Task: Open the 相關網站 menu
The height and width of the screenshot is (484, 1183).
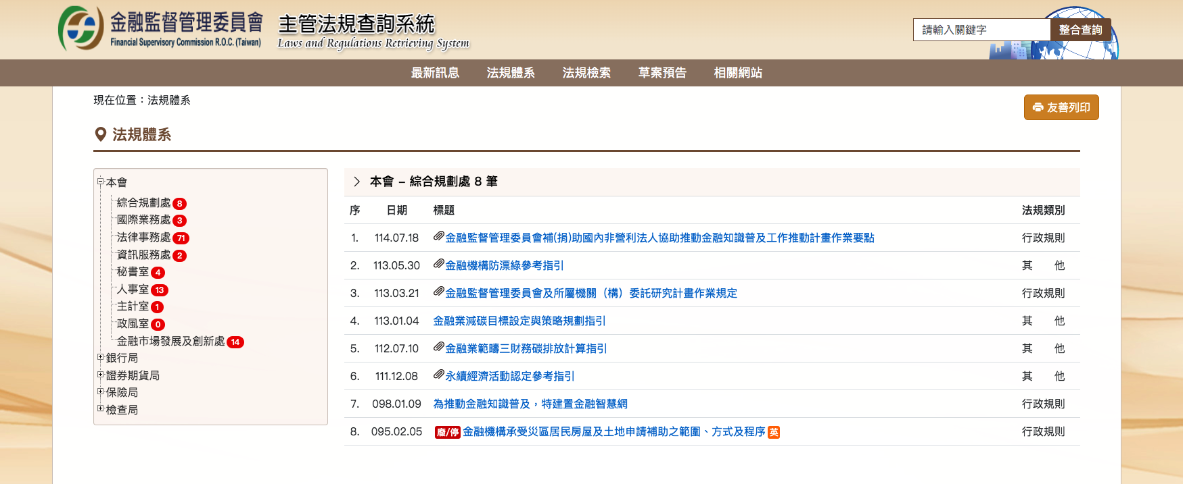Action: tap(738, 73)
